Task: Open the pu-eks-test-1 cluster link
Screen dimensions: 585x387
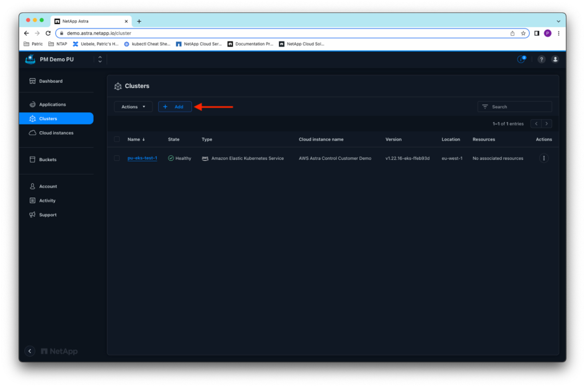Action: click(x=142, y=158)
